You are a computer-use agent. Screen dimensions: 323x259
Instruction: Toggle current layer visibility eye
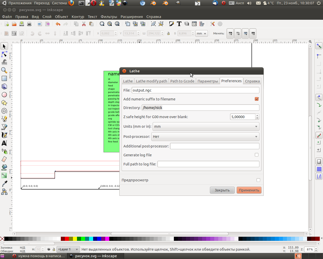pos(49,249)
